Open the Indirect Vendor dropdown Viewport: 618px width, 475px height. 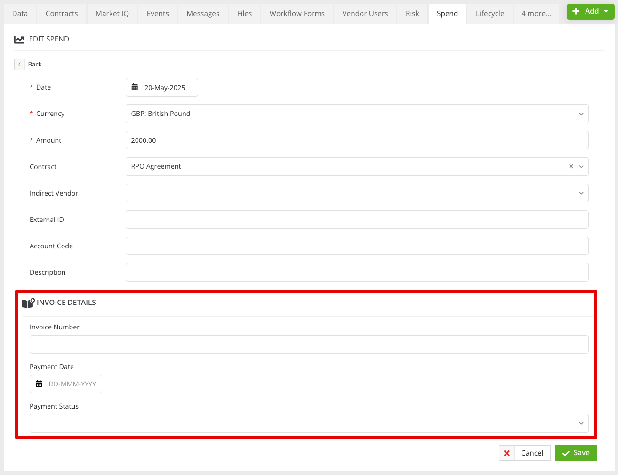[357, 193]
